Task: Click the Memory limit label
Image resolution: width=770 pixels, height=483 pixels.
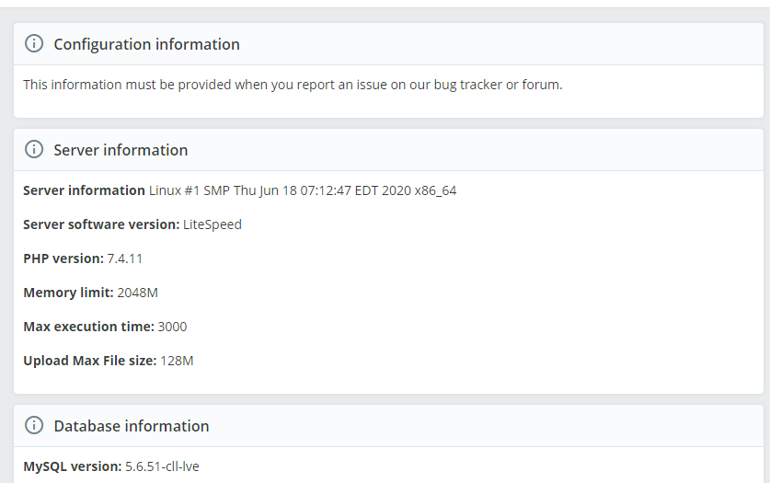Action: [x=68, y=293]
